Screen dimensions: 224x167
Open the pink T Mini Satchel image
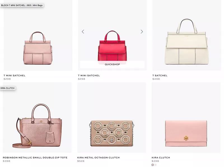(x=38, y=48)
